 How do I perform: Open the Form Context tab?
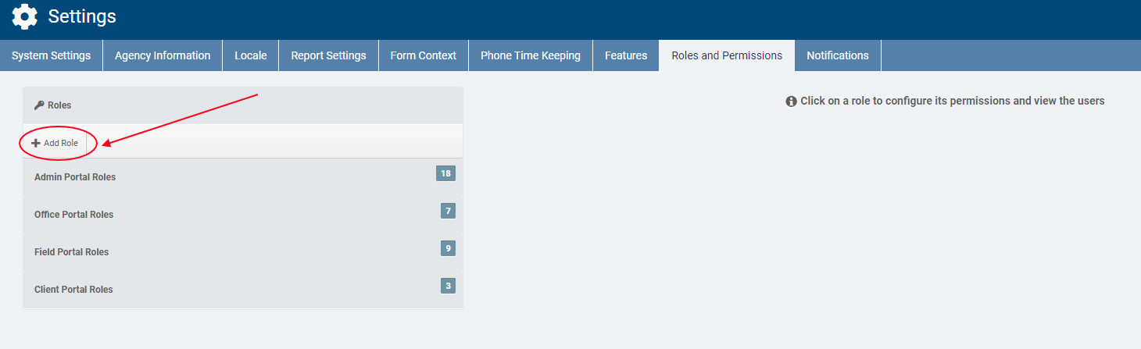click(423, 55)
